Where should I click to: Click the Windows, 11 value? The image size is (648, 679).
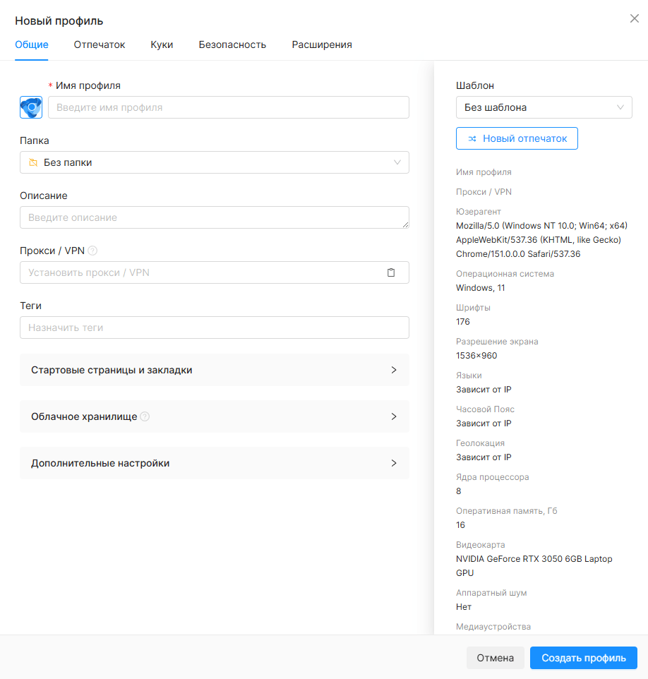click(481, 288)
